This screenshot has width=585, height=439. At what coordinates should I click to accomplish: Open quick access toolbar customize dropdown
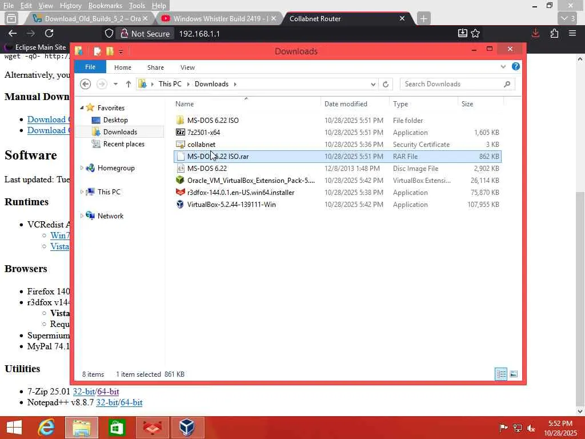121,51
